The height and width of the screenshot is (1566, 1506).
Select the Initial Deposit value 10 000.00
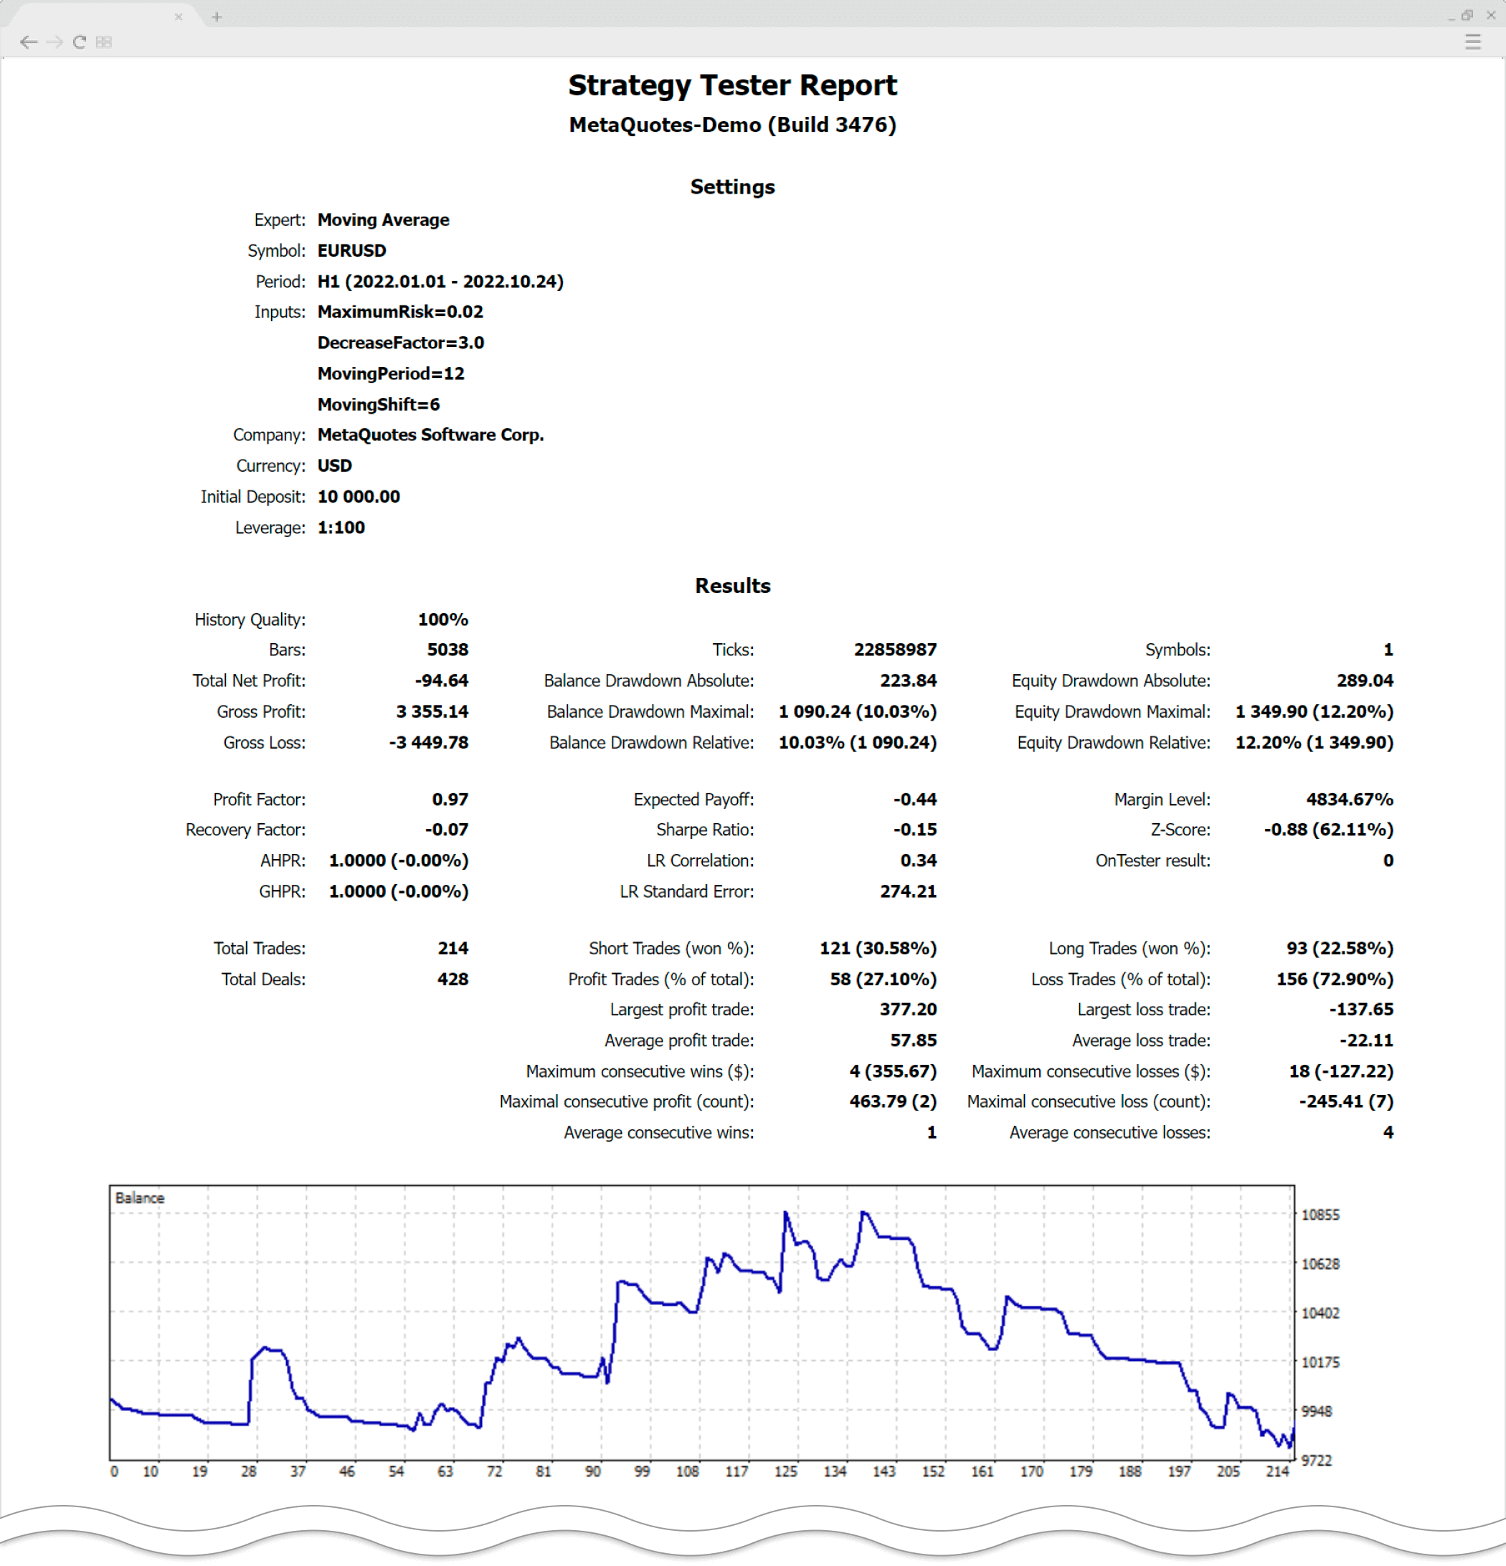point(359,496)
